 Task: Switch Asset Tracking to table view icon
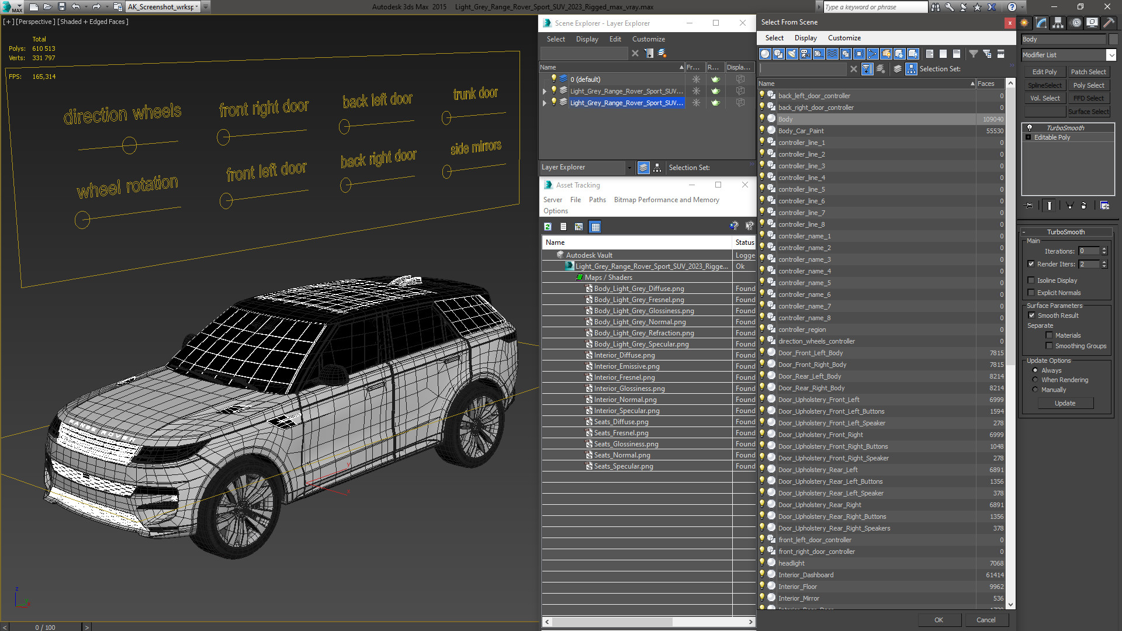pyautogui.click(x=595, y=227)
